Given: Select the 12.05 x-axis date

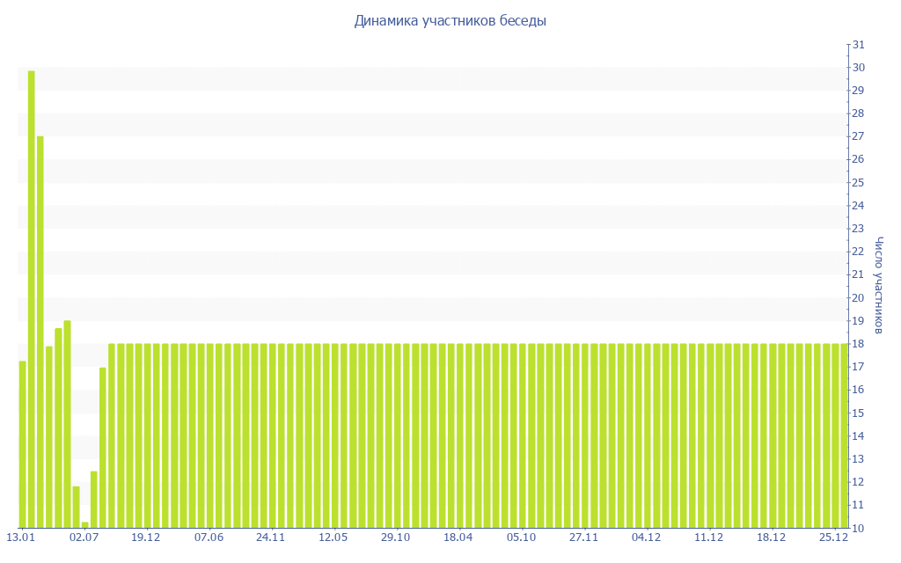Looking at the screenshot, I should [x=333, y=537].
